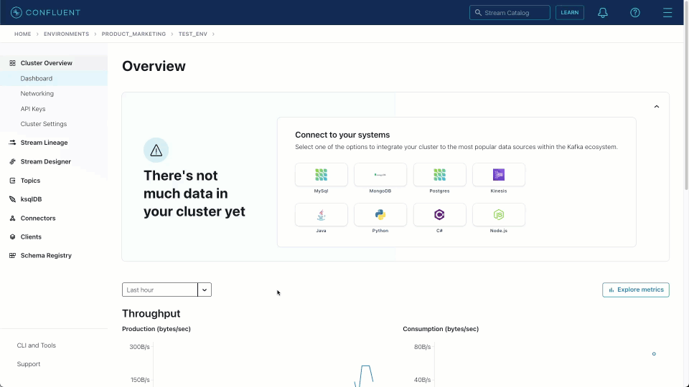Open the Node.js client tile

click(498, 215)
